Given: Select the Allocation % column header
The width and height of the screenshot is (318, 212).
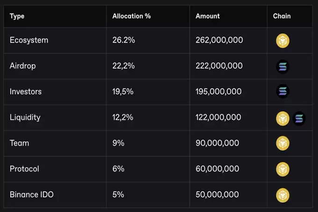Looking at the screenshot, I should (x=131, y=16).
